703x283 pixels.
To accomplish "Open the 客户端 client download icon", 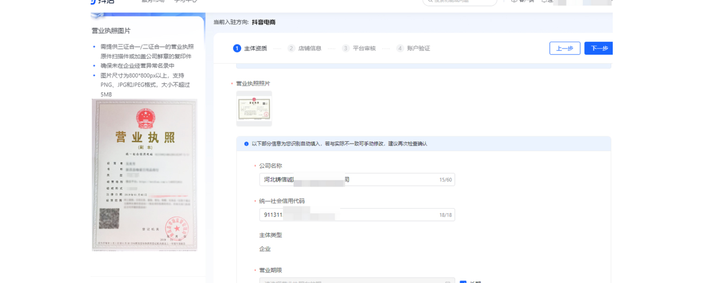I will (x=514, y=2).
